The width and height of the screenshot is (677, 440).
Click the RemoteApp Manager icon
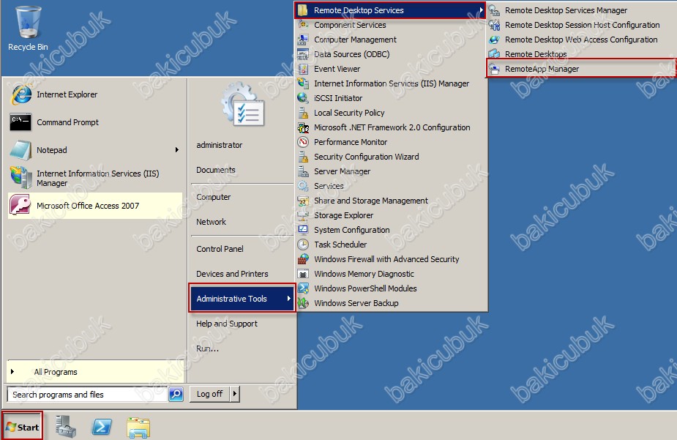pyautogui.click(x=494, y=69)
